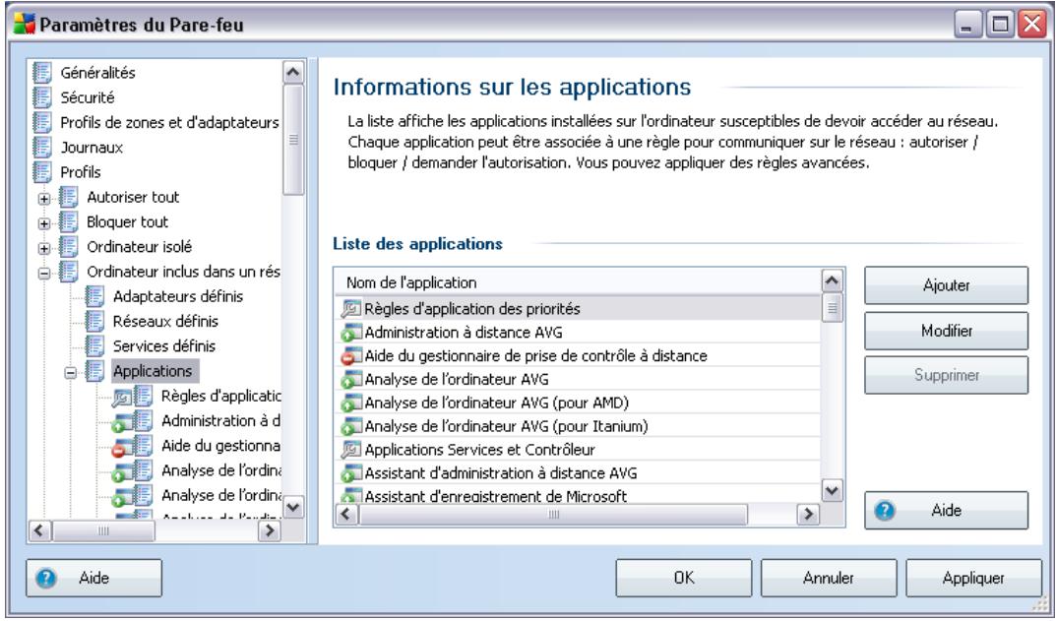
Task: Click allow icon of Administration à distance AVG row
Action: tap(351, 332)
